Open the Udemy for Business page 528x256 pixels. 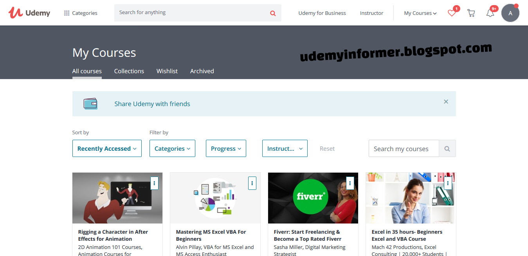[x=322, y=13]
